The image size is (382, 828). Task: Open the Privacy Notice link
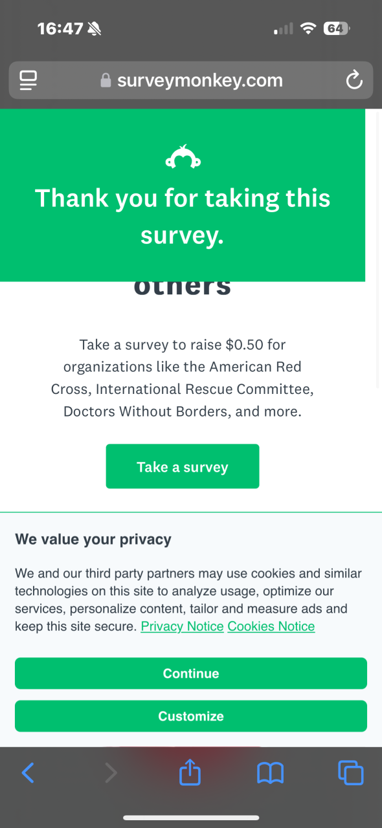point(182,626)
